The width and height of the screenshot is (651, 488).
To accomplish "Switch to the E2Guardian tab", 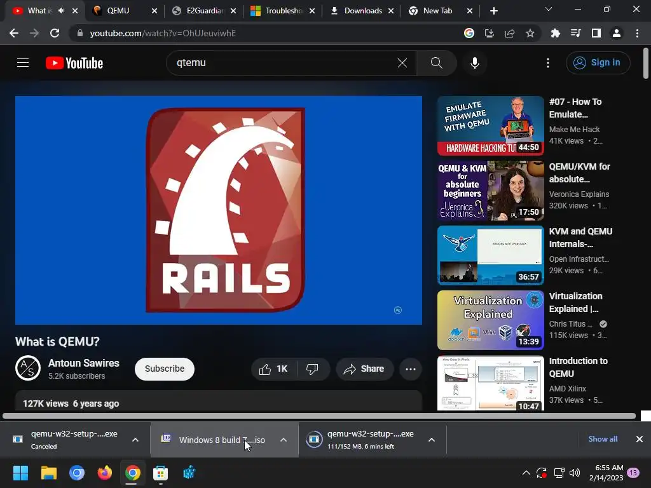I will tap(205, 11).
